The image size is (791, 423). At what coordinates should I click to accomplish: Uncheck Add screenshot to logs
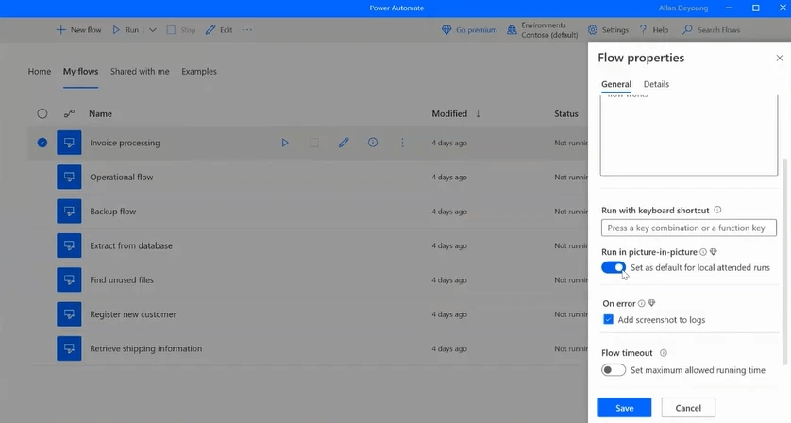pos(609,319)
